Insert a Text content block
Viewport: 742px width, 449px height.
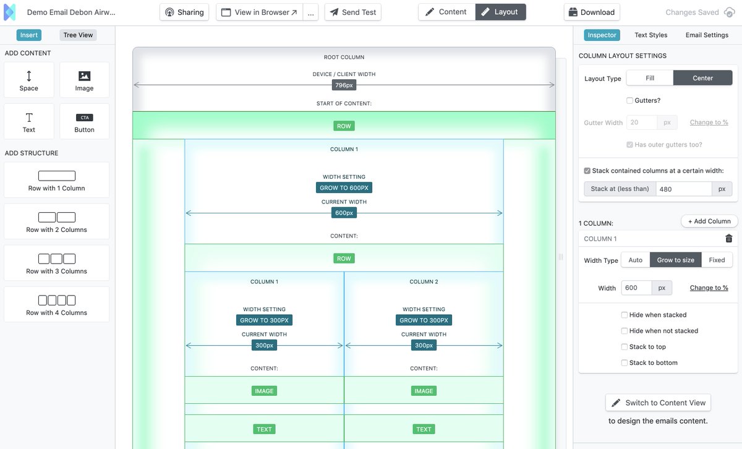(29, 121)
